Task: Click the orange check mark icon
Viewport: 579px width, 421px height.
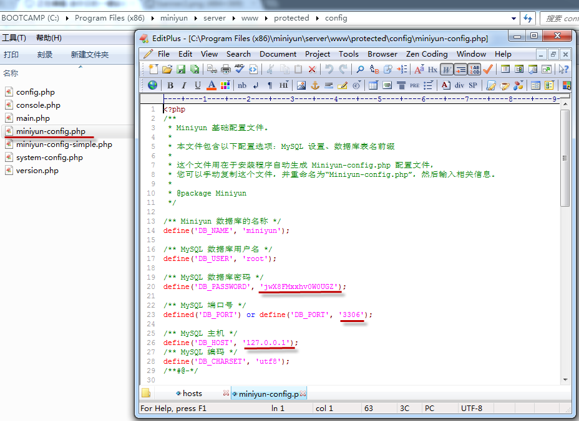Action: coord(488,69)
